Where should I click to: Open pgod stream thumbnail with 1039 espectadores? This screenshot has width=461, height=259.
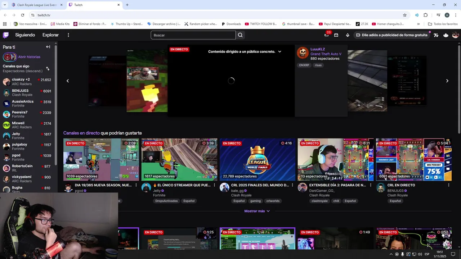point(101,159)
